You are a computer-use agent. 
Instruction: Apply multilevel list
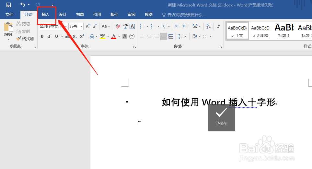pyautogui.click(x=164, y=26)
